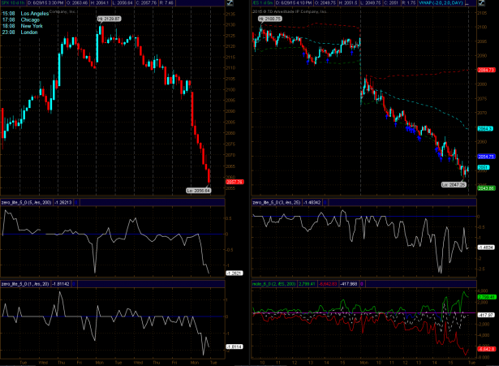499x366 pixels.
Task: Click the London 23:08 clock entry
Action: coord(23,33)
